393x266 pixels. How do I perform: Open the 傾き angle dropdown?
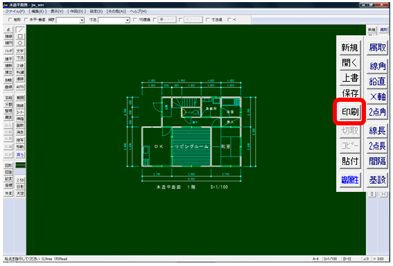click(82, 20)
